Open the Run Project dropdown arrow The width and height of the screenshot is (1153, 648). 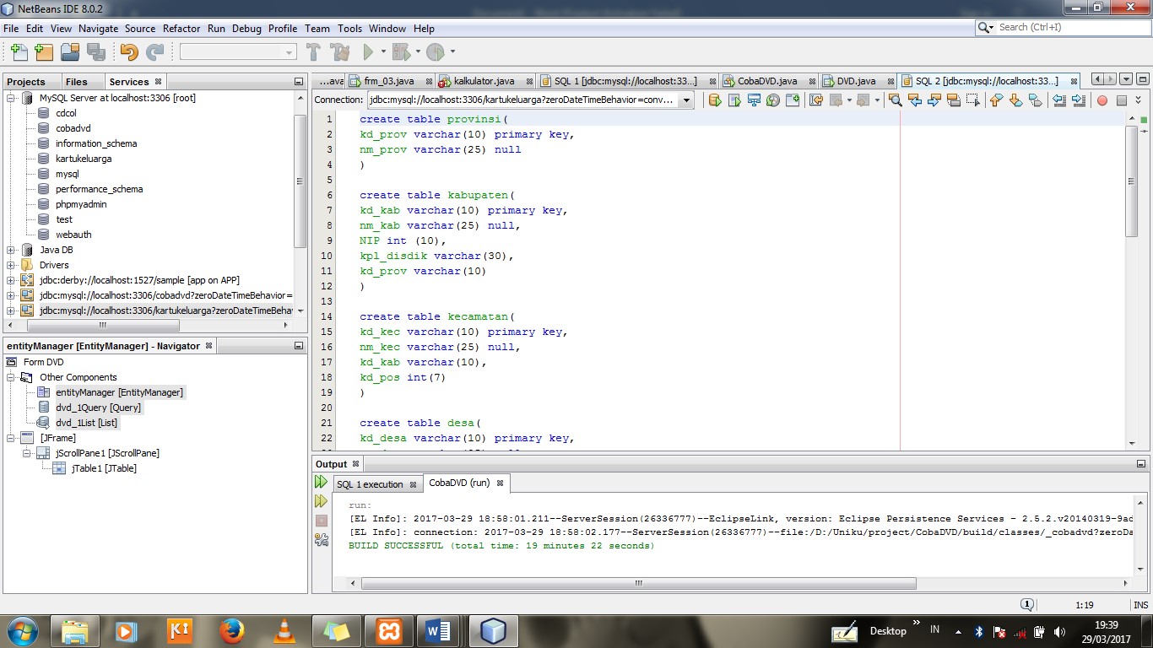pos(383,52)
